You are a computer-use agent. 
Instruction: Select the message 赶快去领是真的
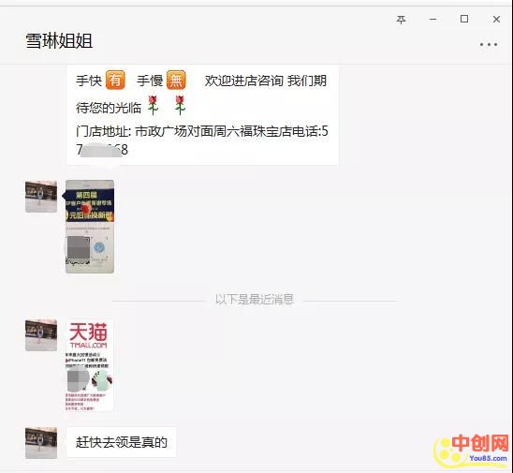(121, 442)
